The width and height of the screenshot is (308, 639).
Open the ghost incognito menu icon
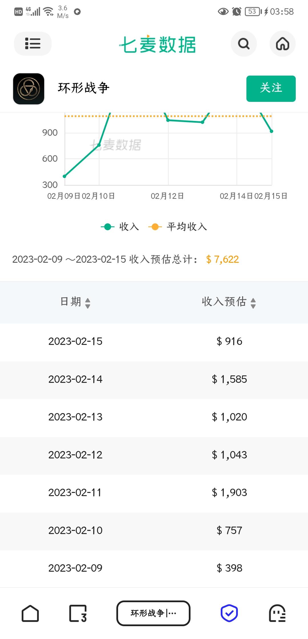coord(277,613)
